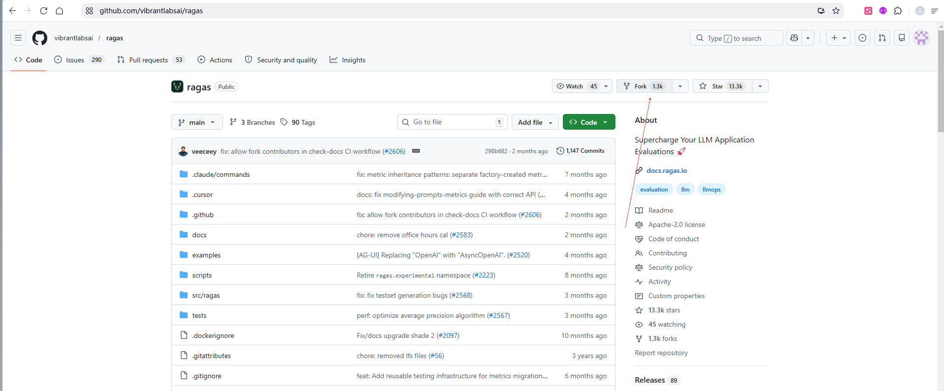Viewport: 944px width, 391px height.
Task: Expand the Star lists dropdown arrow
Action: (760, 86)
